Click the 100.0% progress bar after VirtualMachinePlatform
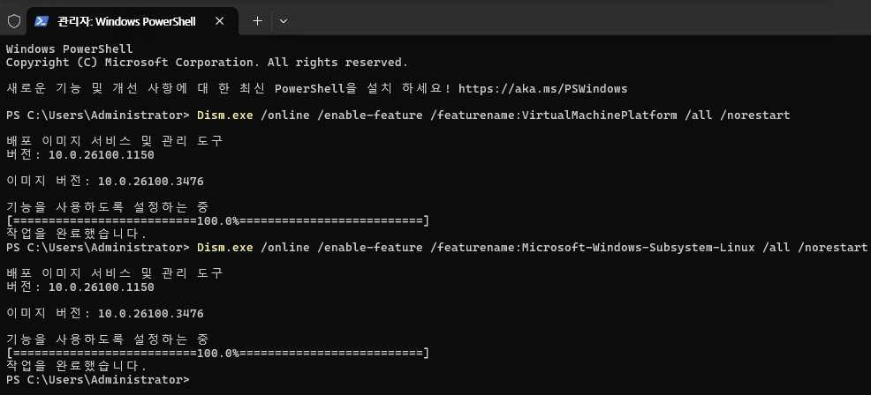Image resolution: width=871 pixels, height=395 pixels. point(217,221)
